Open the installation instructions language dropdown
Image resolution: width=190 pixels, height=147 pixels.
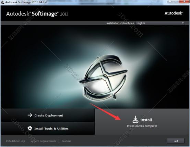[160, 23]
